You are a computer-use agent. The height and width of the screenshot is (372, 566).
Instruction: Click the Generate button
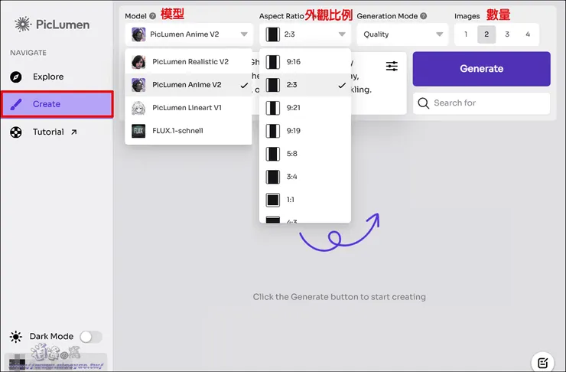point(482,69)
